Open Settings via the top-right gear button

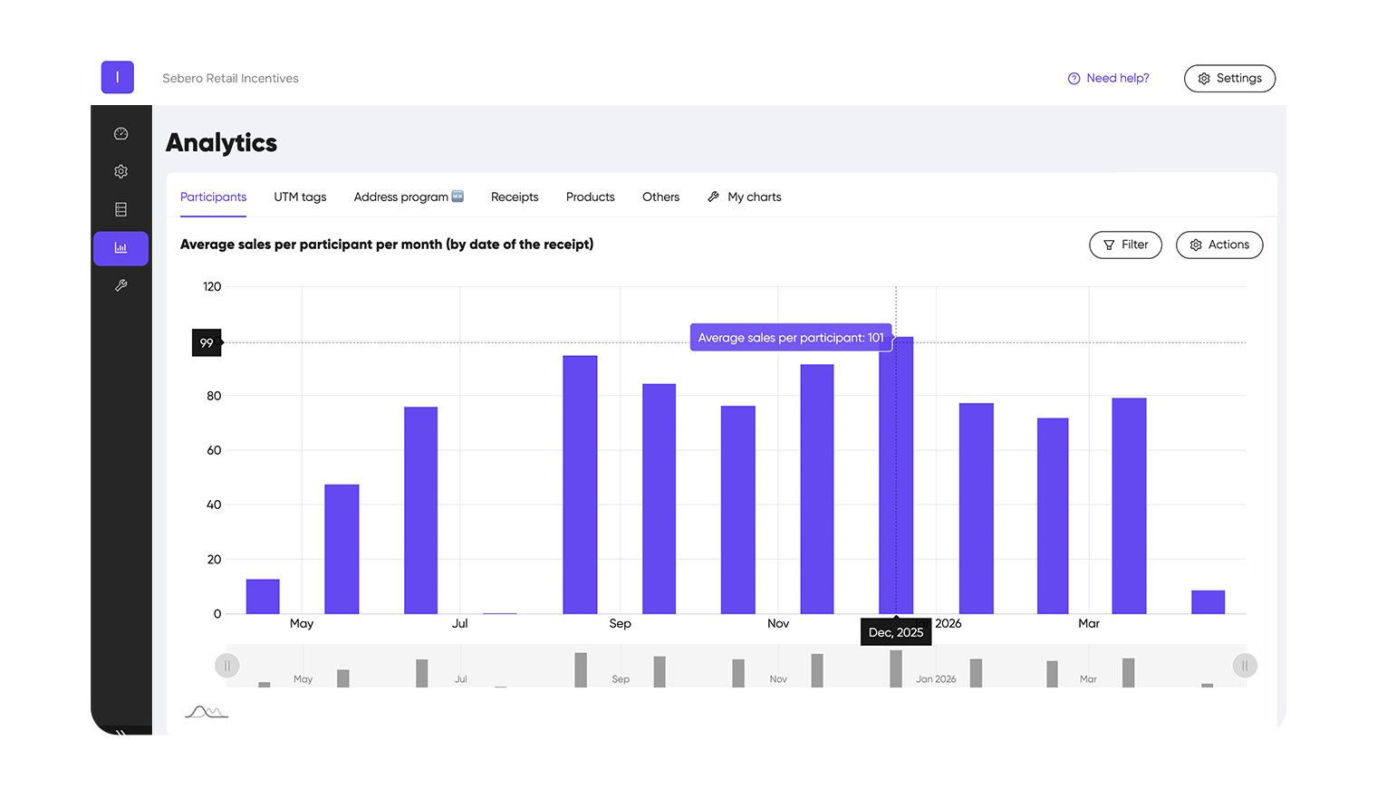(x=1229, y=78)
